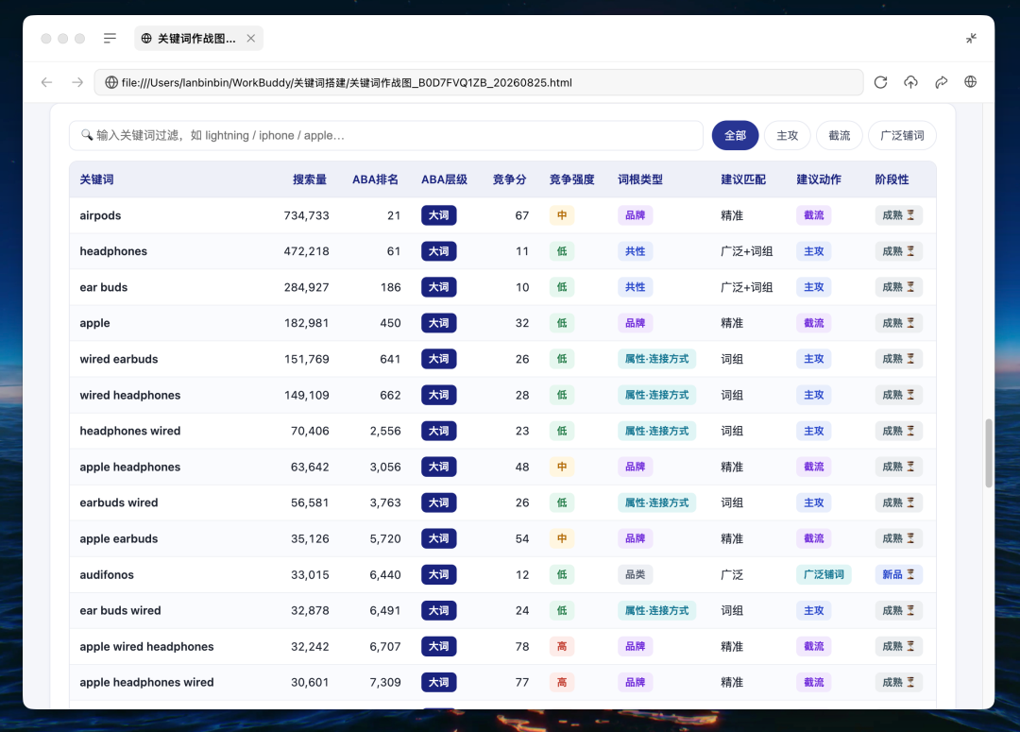Click the apple wired headphones keyword
The width and height of the screenshot is (1020, 732).
(146, 647)
